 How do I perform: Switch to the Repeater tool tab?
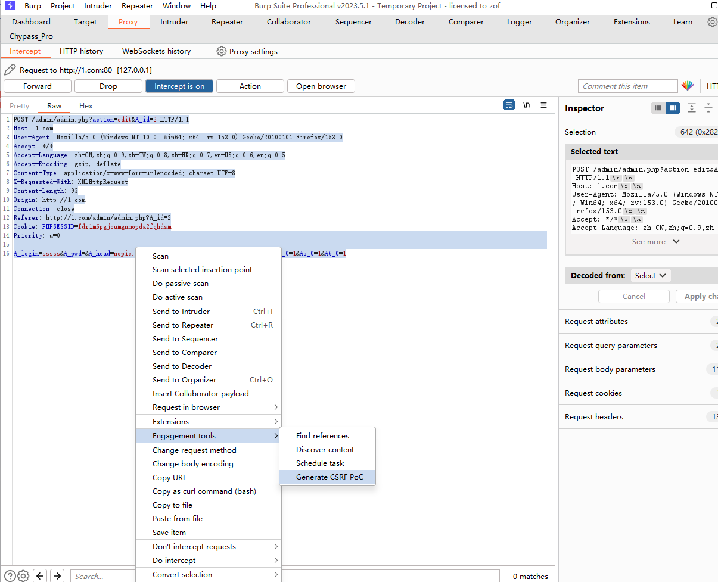click(227, 22)
